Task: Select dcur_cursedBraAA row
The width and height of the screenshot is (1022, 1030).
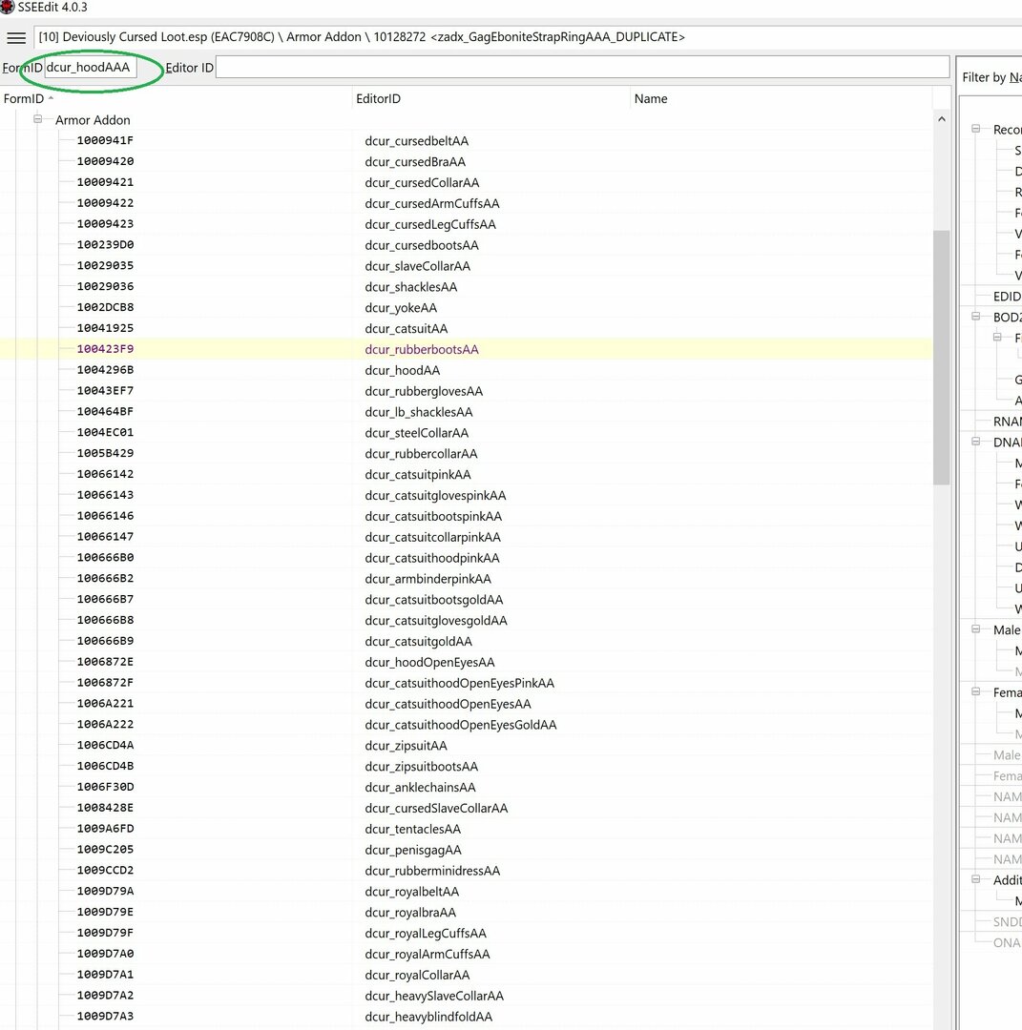Action: click(x=467, y=161)
